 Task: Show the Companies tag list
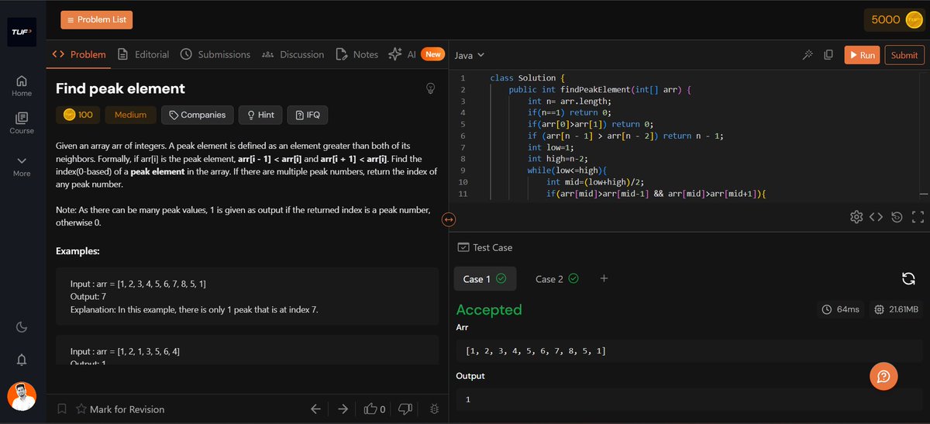coord(197,115)
